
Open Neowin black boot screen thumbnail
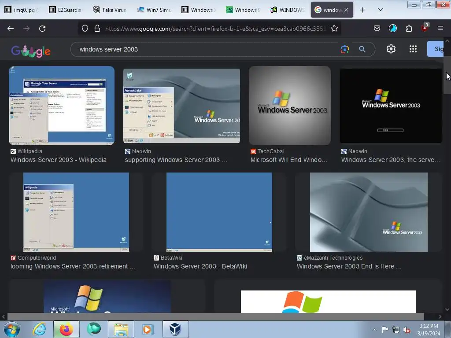click(391, 106)
